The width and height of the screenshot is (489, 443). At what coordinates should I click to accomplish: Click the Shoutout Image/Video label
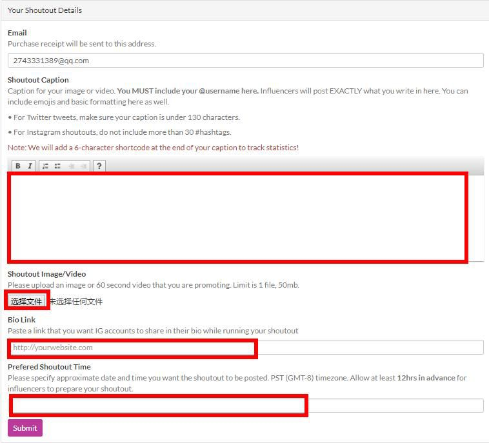47,273
